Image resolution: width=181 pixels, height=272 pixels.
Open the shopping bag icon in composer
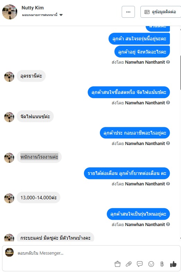click(x=118, y=264)
